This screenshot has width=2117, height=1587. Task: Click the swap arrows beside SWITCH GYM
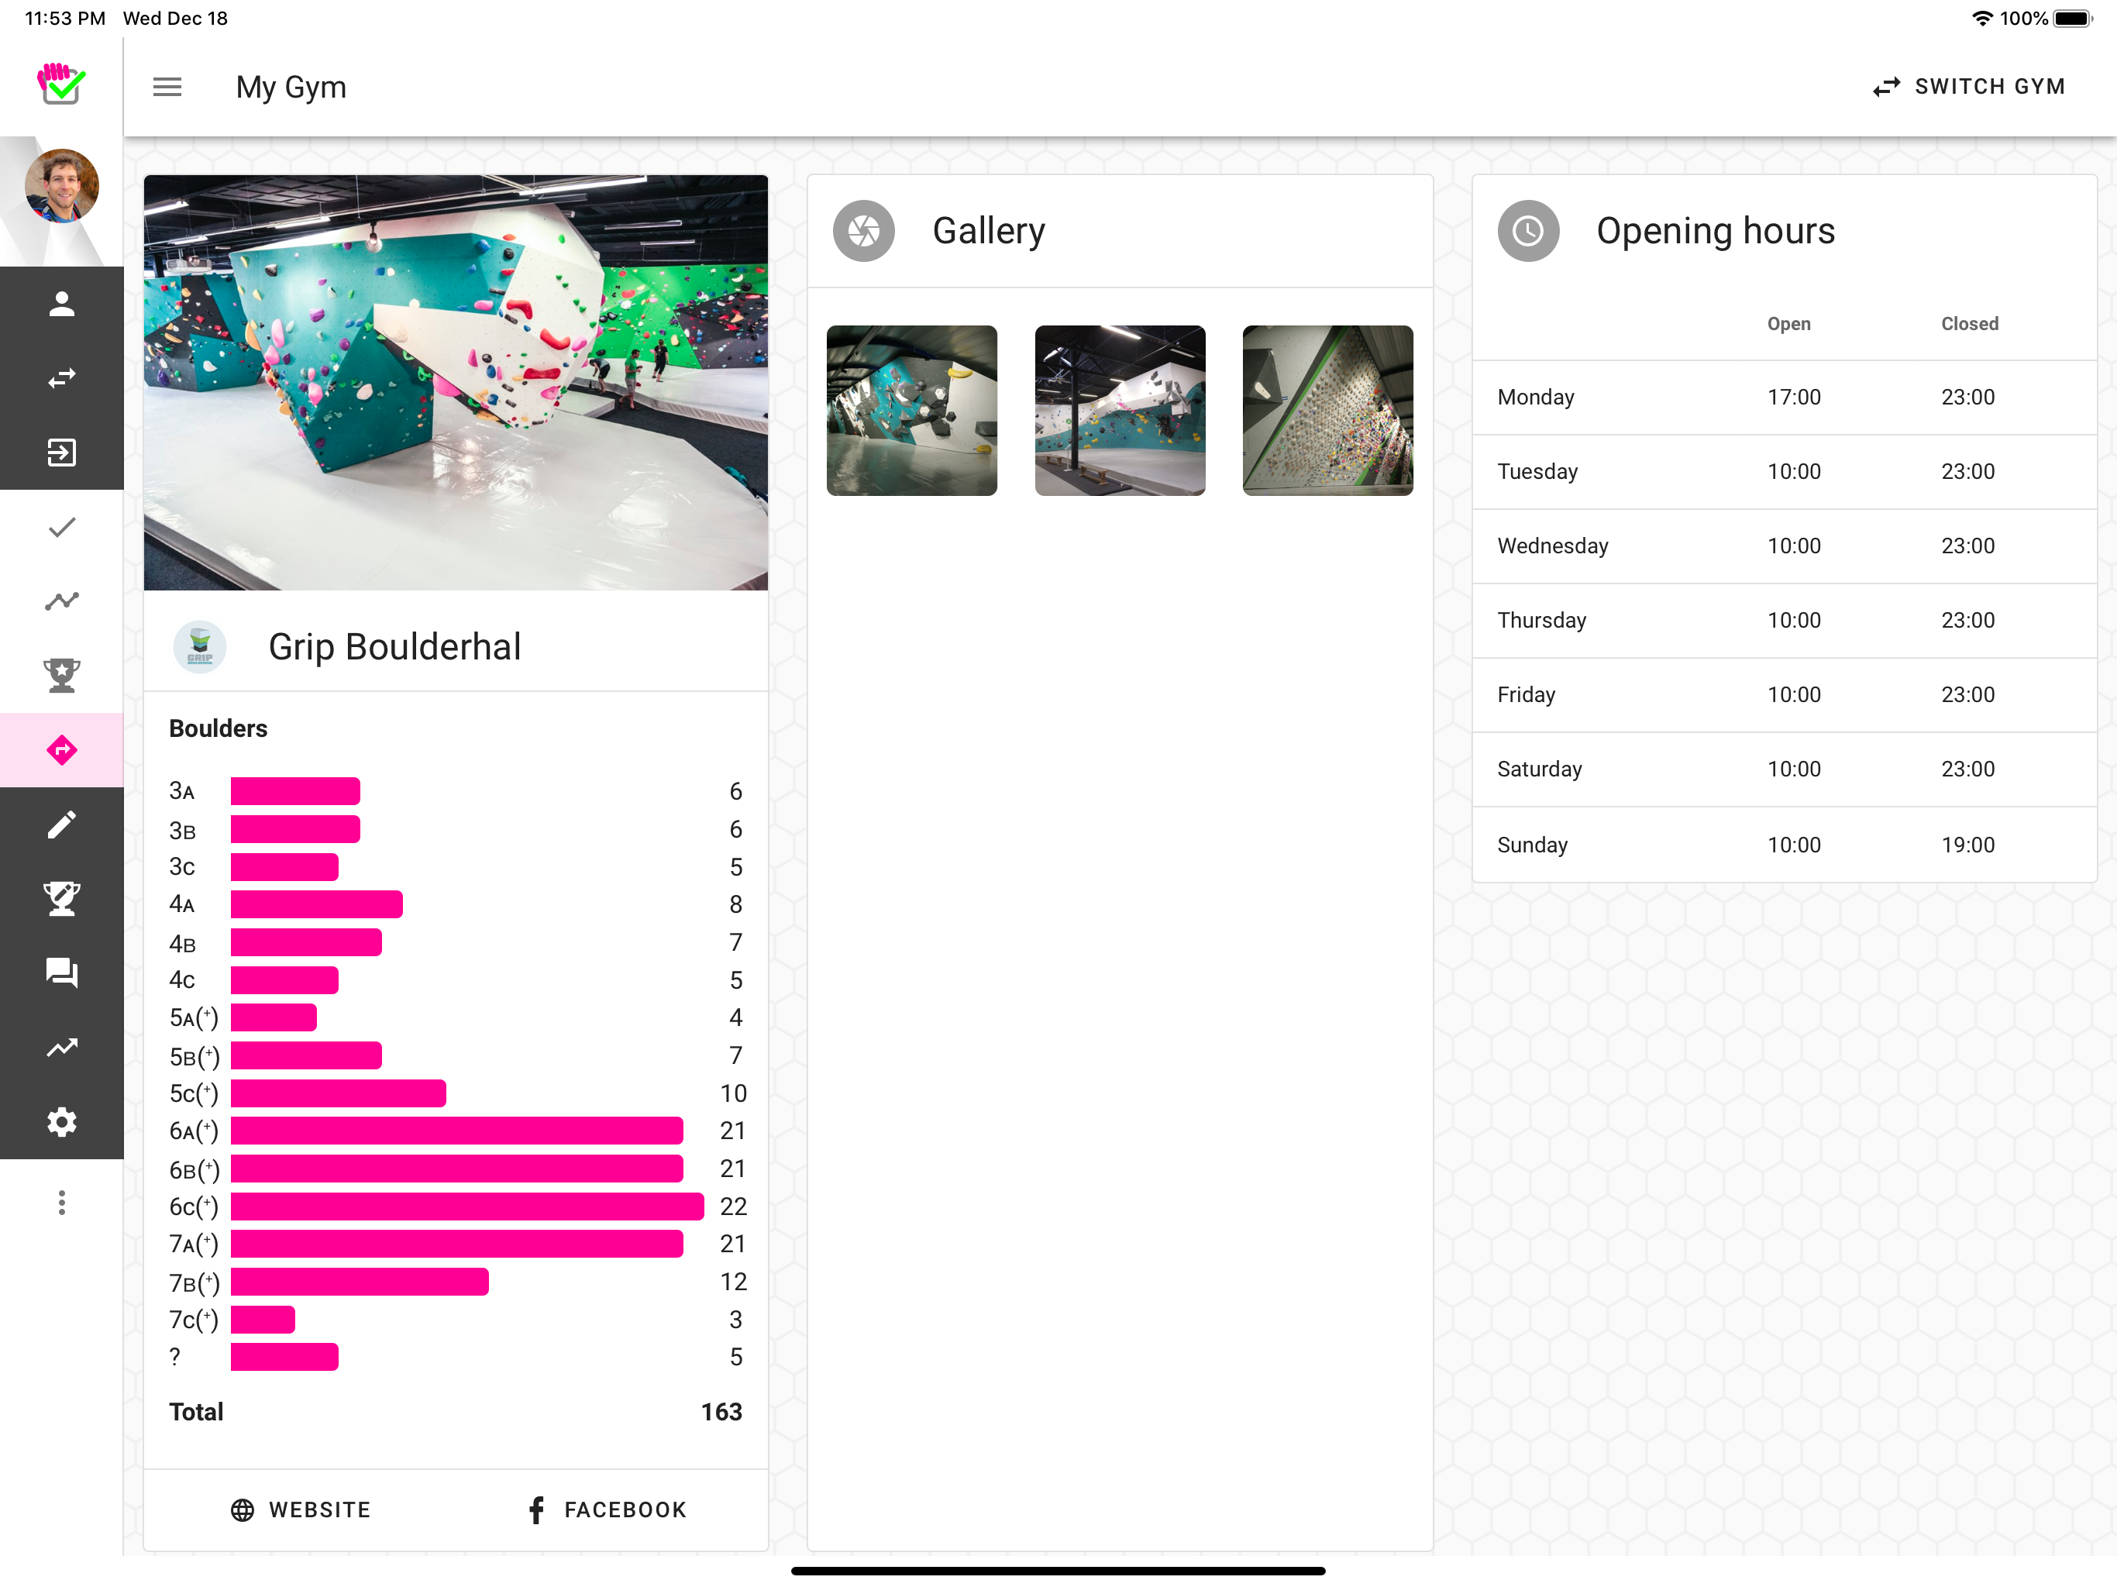[1886, 87]
